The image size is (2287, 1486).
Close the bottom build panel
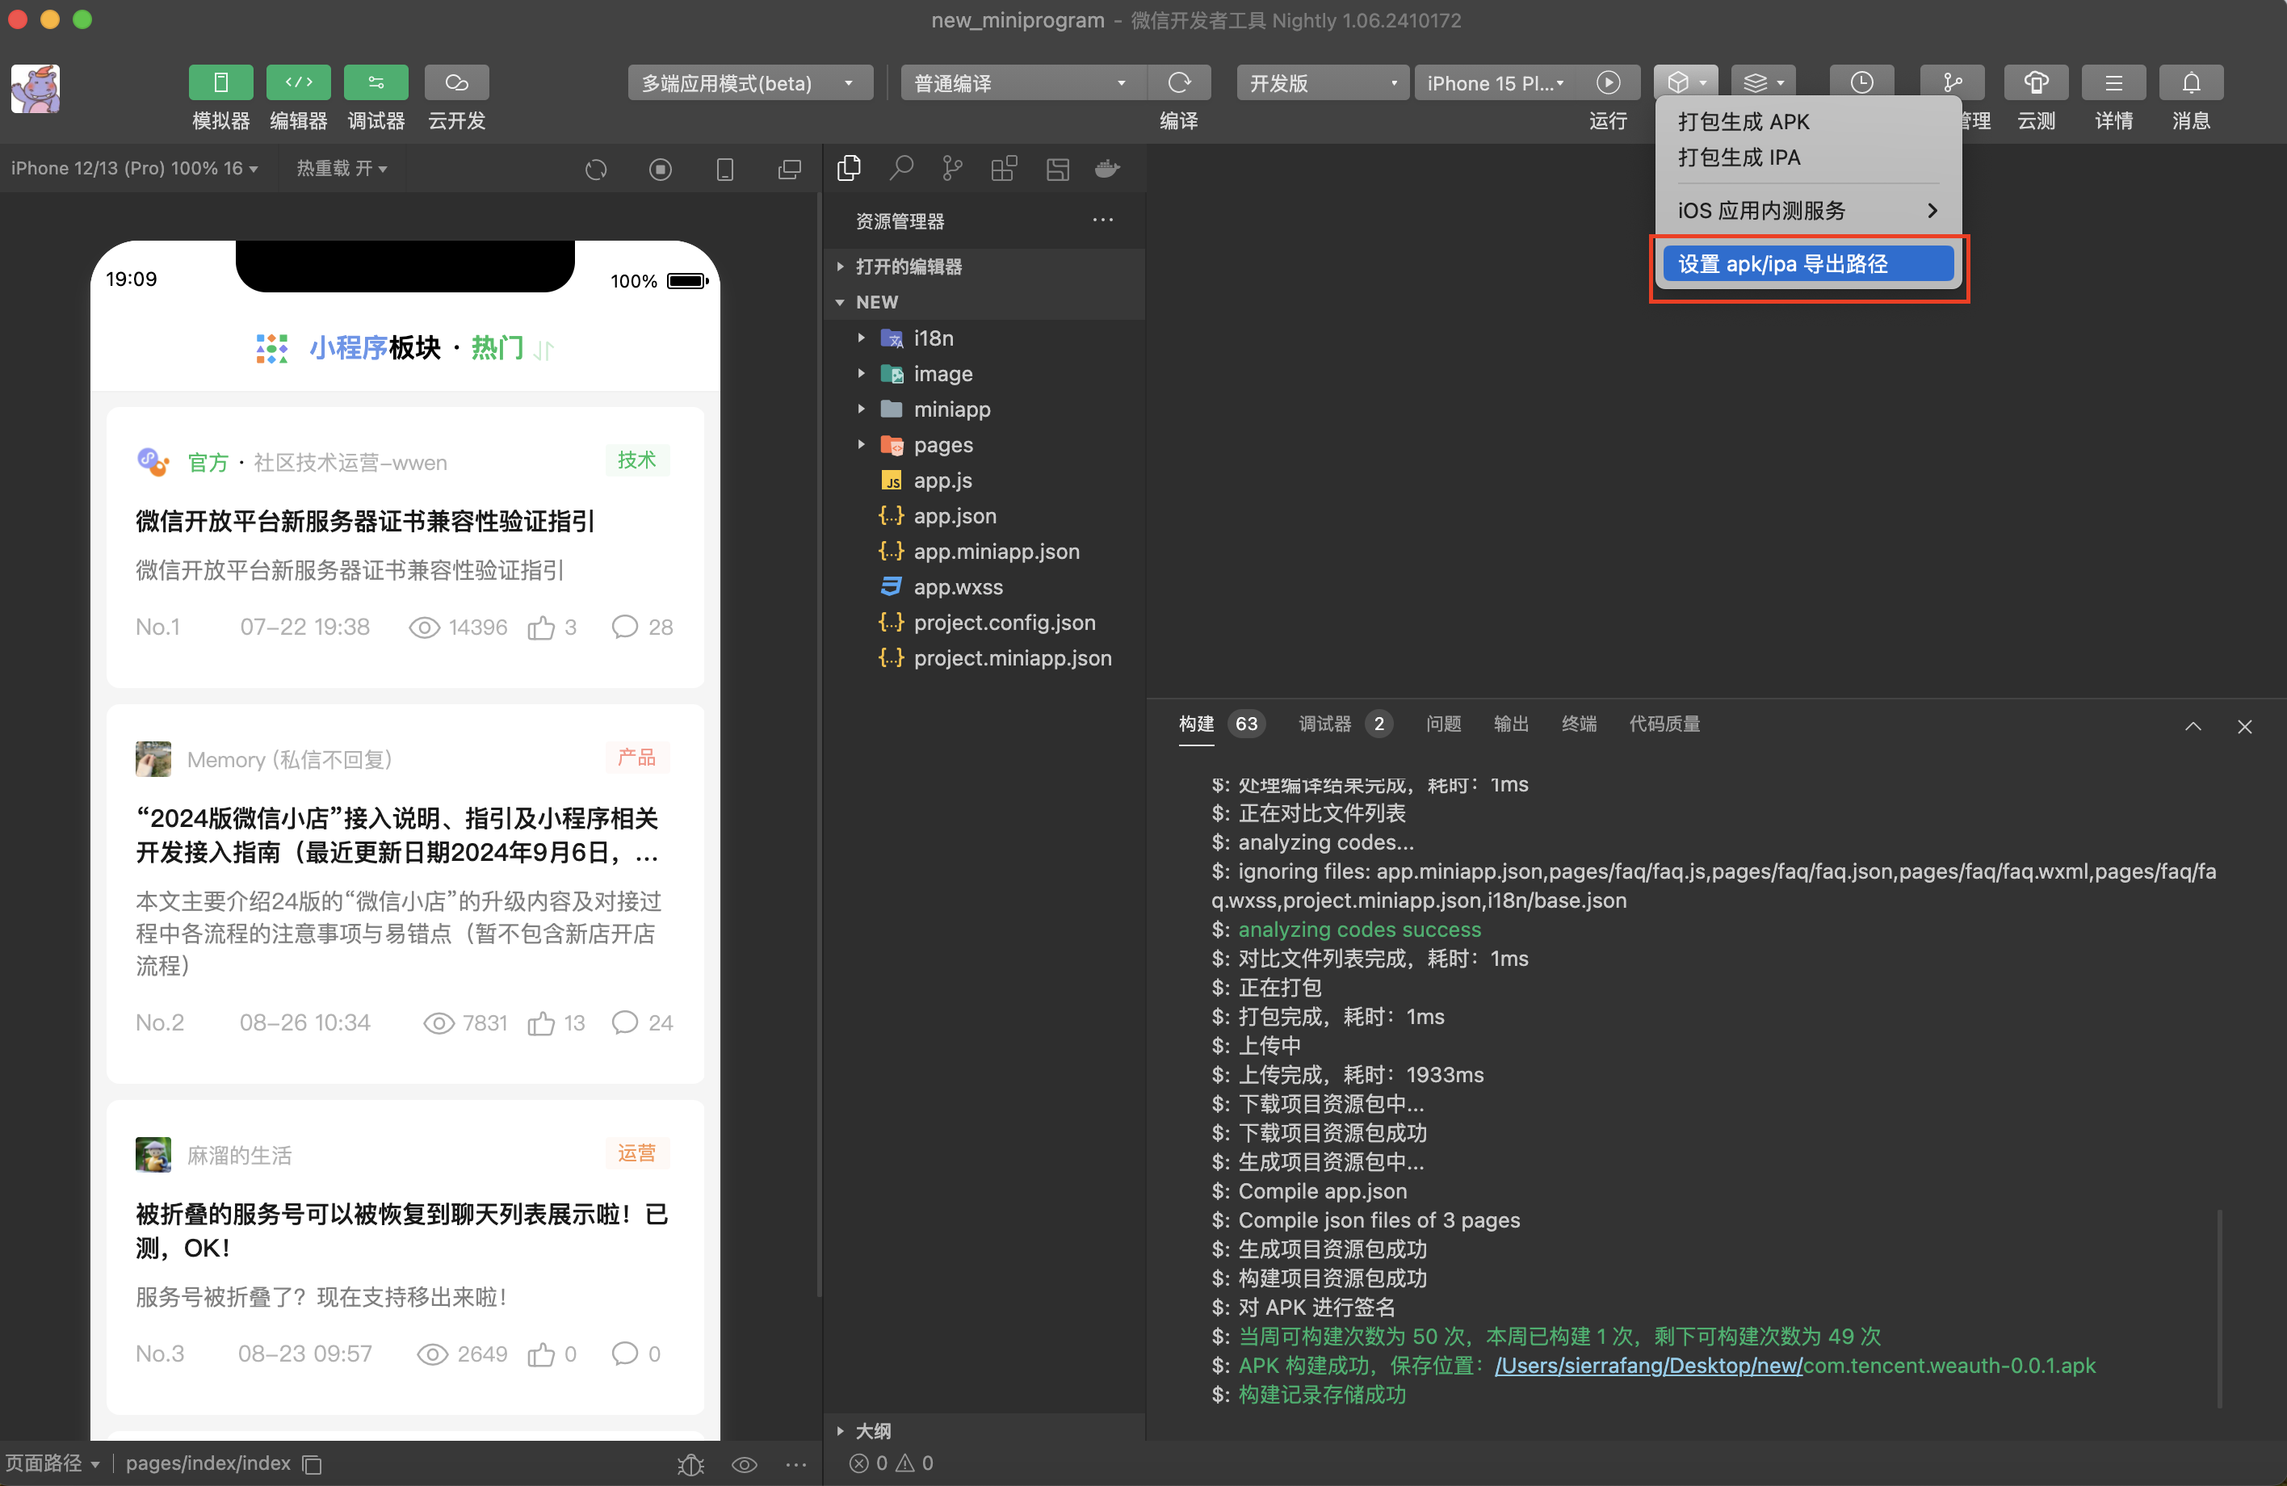(2245, 726)
